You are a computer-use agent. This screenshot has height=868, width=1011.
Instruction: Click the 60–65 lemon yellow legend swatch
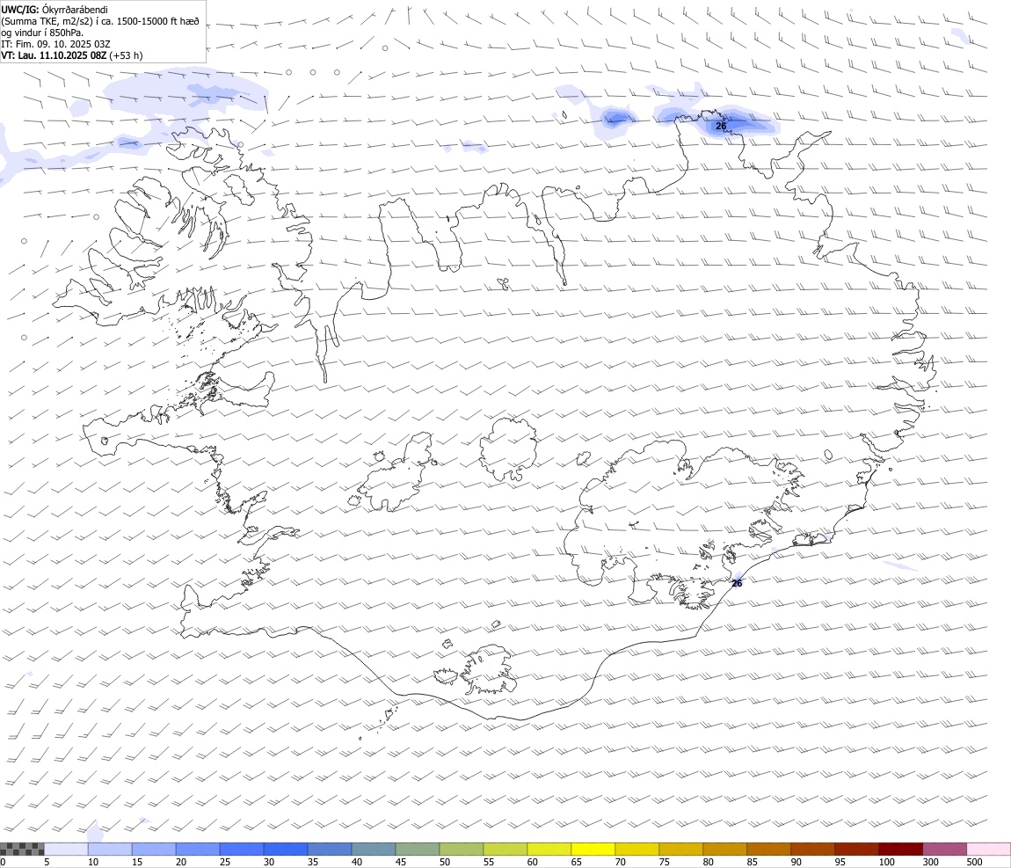point(549,849)
